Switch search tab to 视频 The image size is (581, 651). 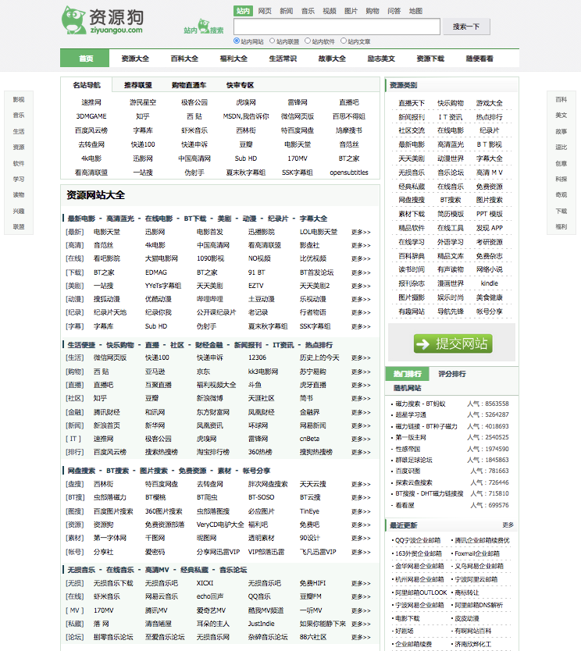[x=330, y=11]
